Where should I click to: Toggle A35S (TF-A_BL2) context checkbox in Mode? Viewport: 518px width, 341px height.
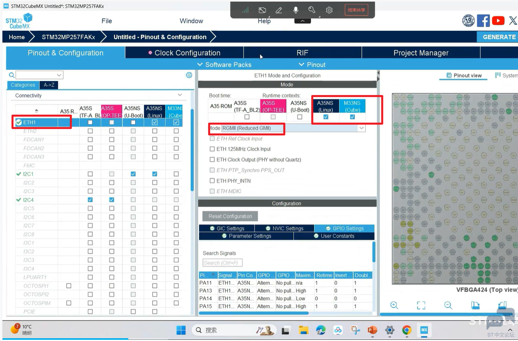click(x=247, y=117)
